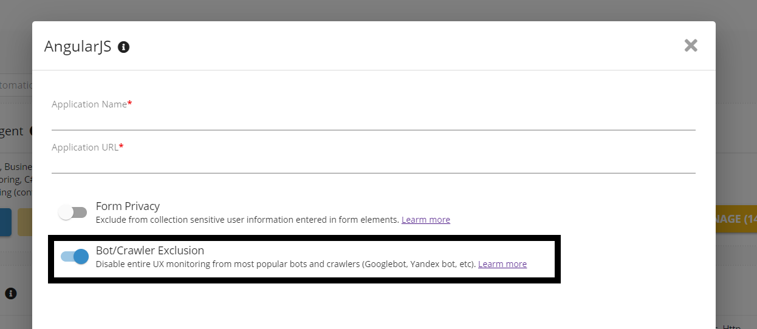Focus the Application URL input field
Screen dimensions: 757x329
[373, 164]
